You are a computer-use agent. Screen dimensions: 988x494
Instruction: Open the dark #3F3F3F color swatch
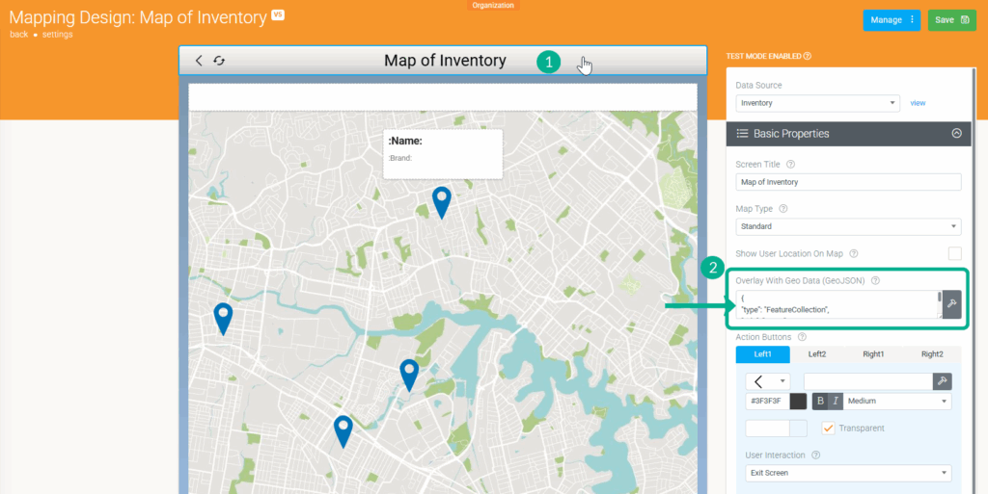pos(798,401)
